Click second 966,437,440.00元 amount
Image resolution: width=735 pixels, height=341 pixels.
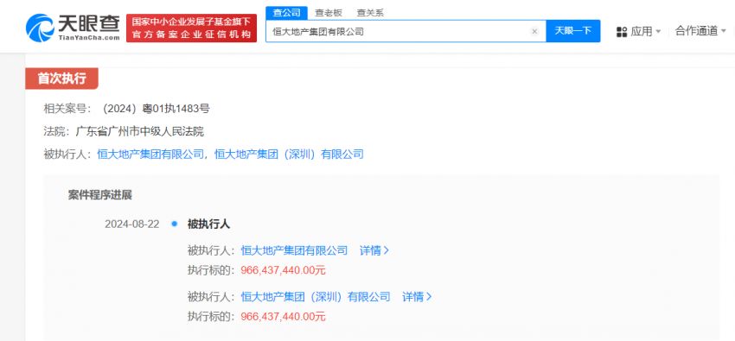(x=283, y=317)
